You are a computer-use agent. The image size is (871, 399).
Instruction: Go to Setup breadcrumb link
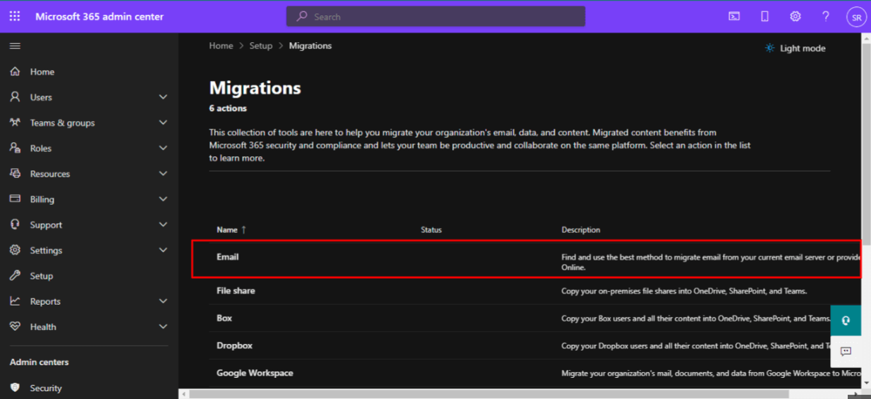[x=260, y=46]
